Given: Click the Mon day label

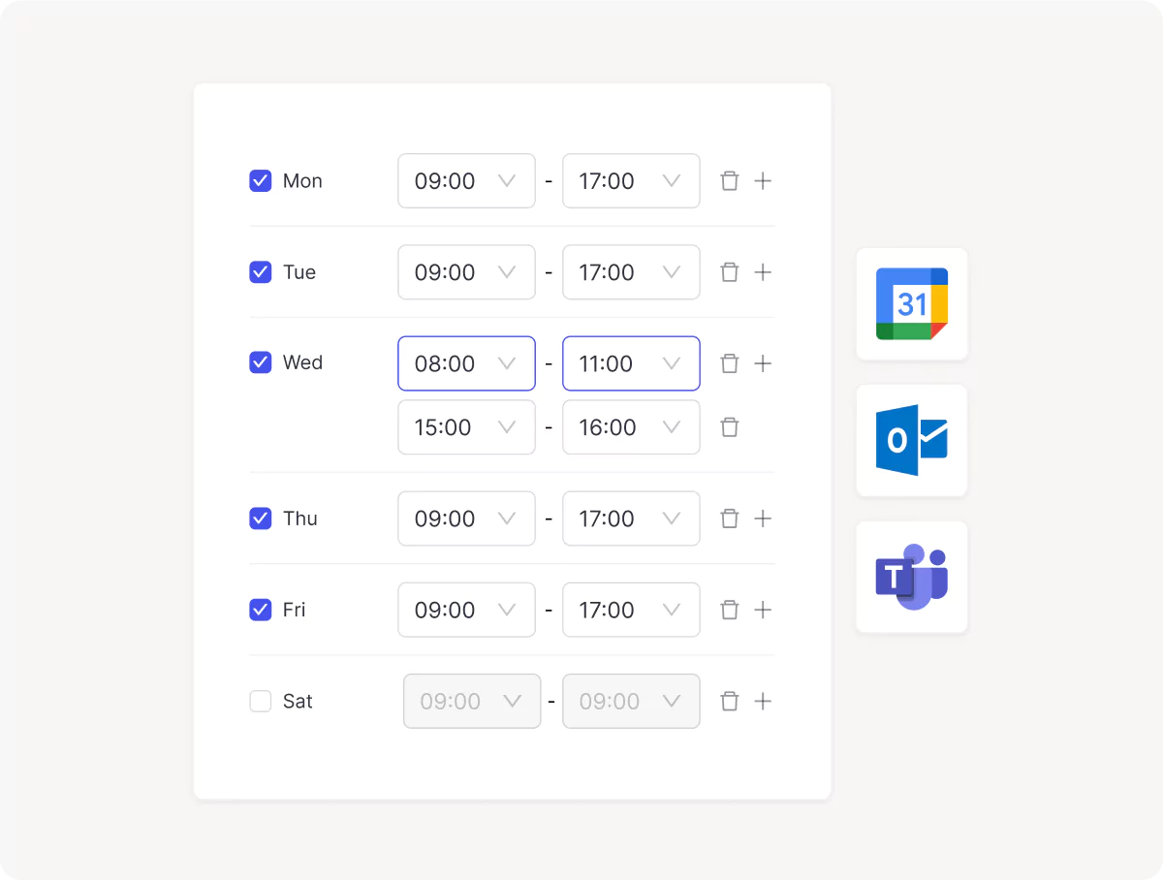Looking at the screenshot, I should point(302,181).
